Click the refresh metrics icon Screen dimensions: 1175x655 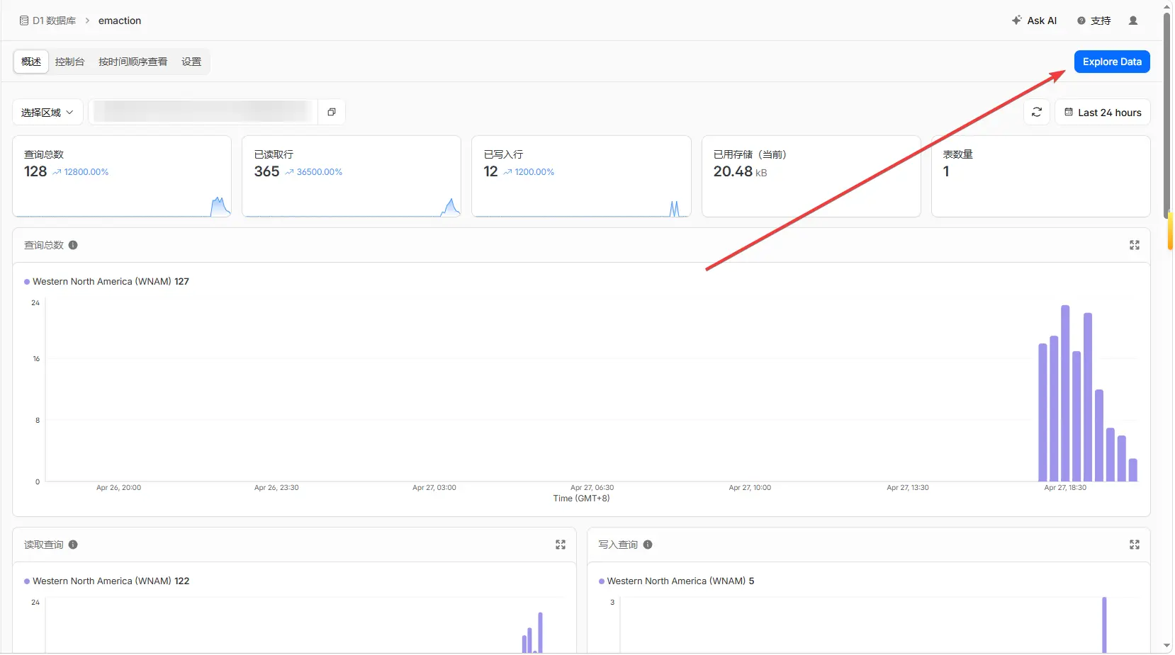1036,112
